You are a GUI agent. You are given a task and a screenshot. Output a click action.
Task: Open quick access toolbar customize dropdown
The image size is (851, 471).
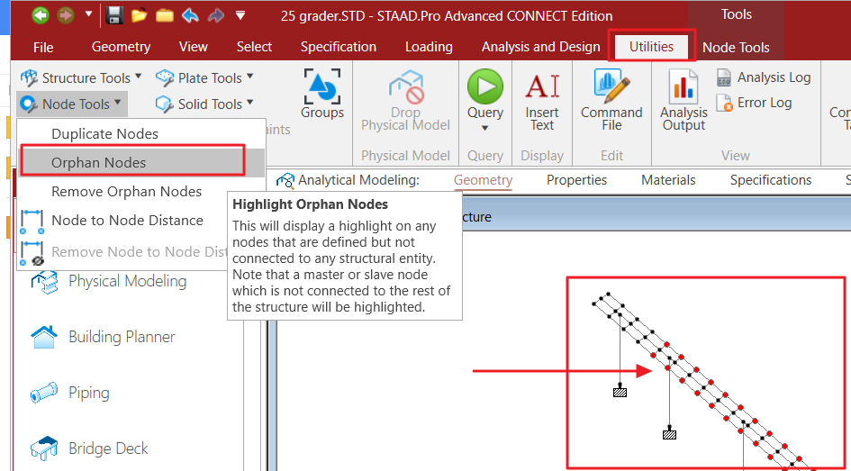pos(241,14)
